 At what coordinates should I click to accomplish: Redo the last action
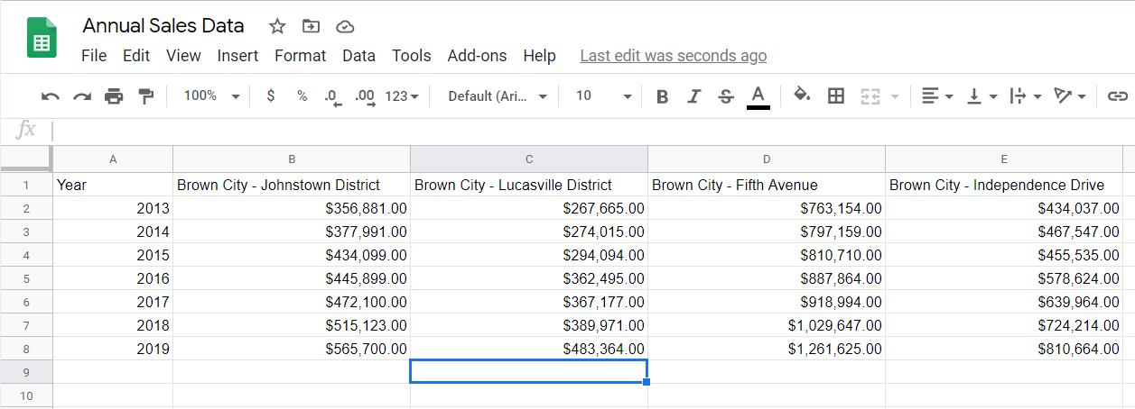coord(82,96)
